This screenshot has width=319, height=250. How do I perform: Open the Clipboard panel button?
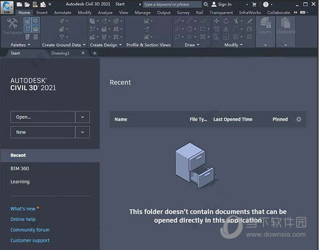click(x=285, y=26)
